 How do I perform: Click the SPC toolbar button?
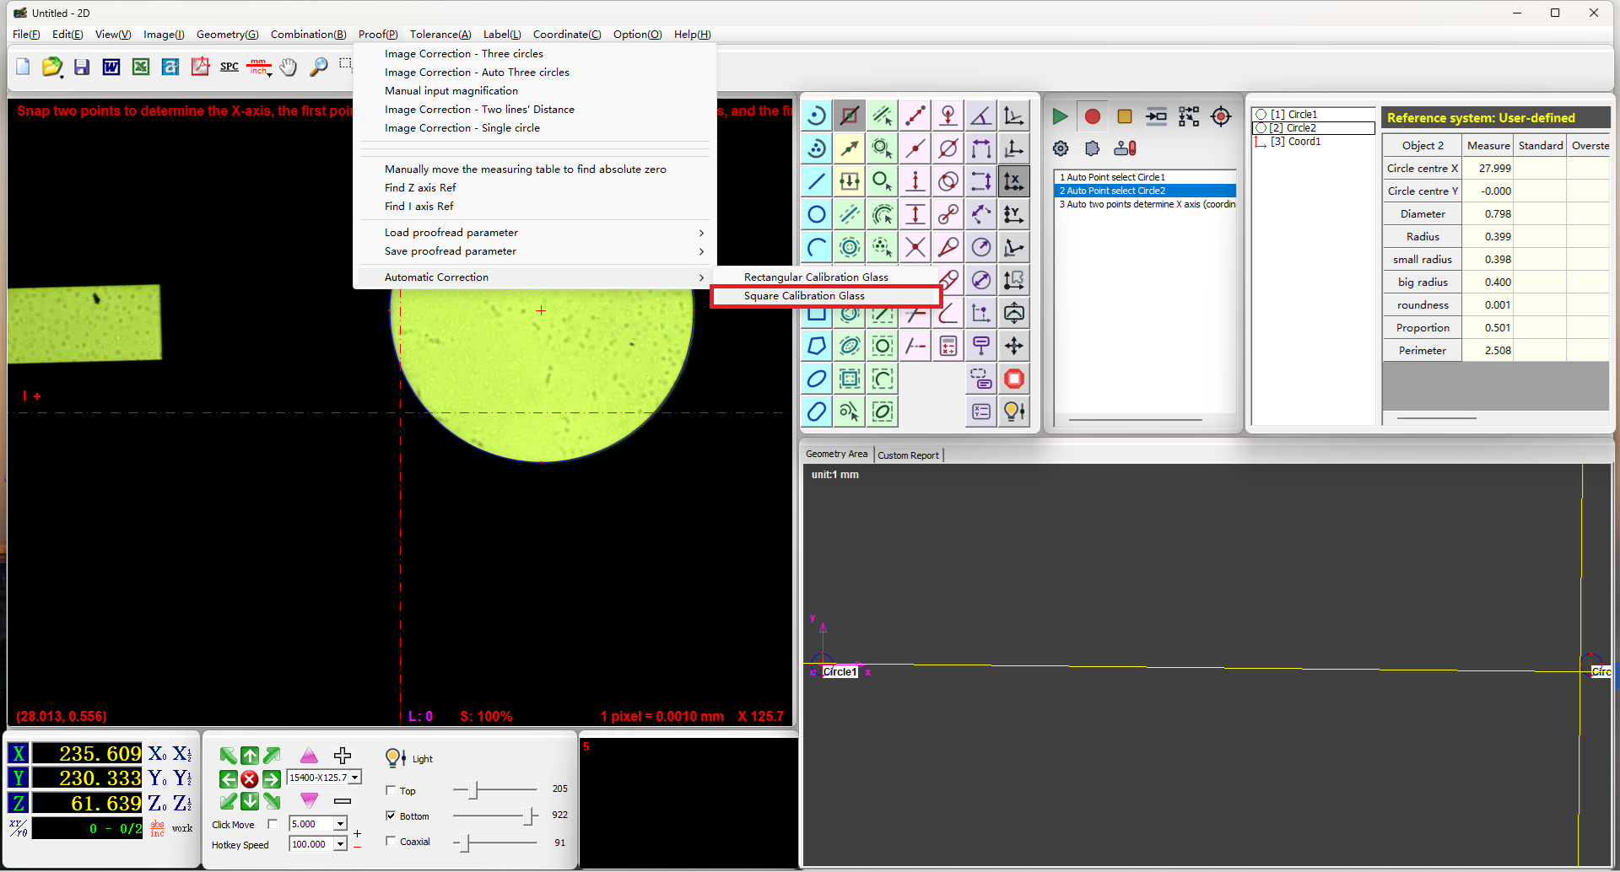229,67
